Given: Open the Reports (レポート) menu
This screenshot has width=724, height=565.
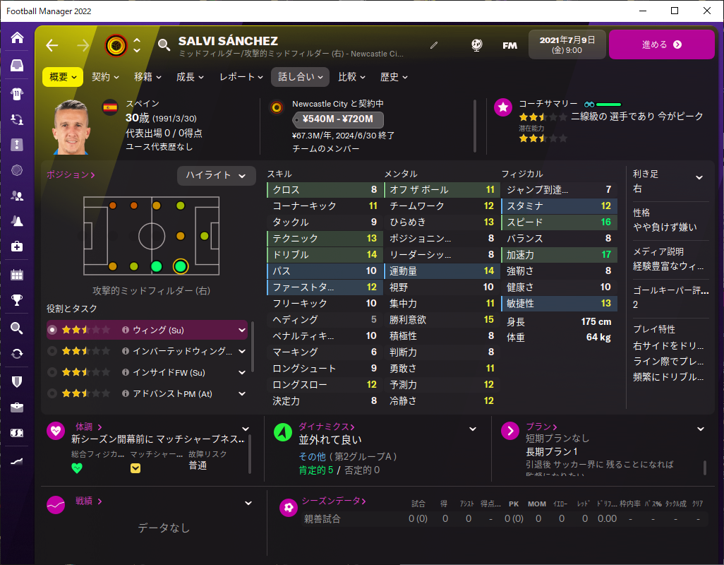Looking at the screenshot, I should point(241,77).
